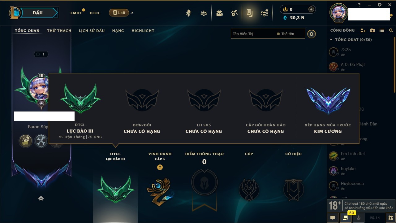The height and width of the screenshot is (223, 396).
Task: Open the search settings gear dropdown
Action: point(312,34)
